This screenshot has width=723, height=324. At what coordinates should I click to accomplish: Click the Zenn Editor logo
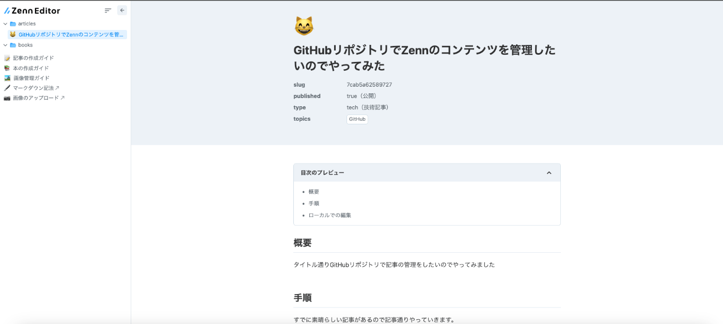(32, 10)
